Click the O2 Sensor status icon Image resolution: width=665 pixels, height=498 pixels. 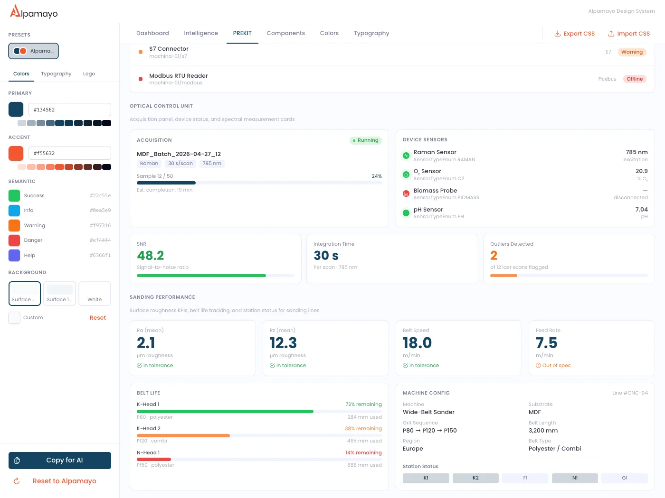click(x=406, y=175)
